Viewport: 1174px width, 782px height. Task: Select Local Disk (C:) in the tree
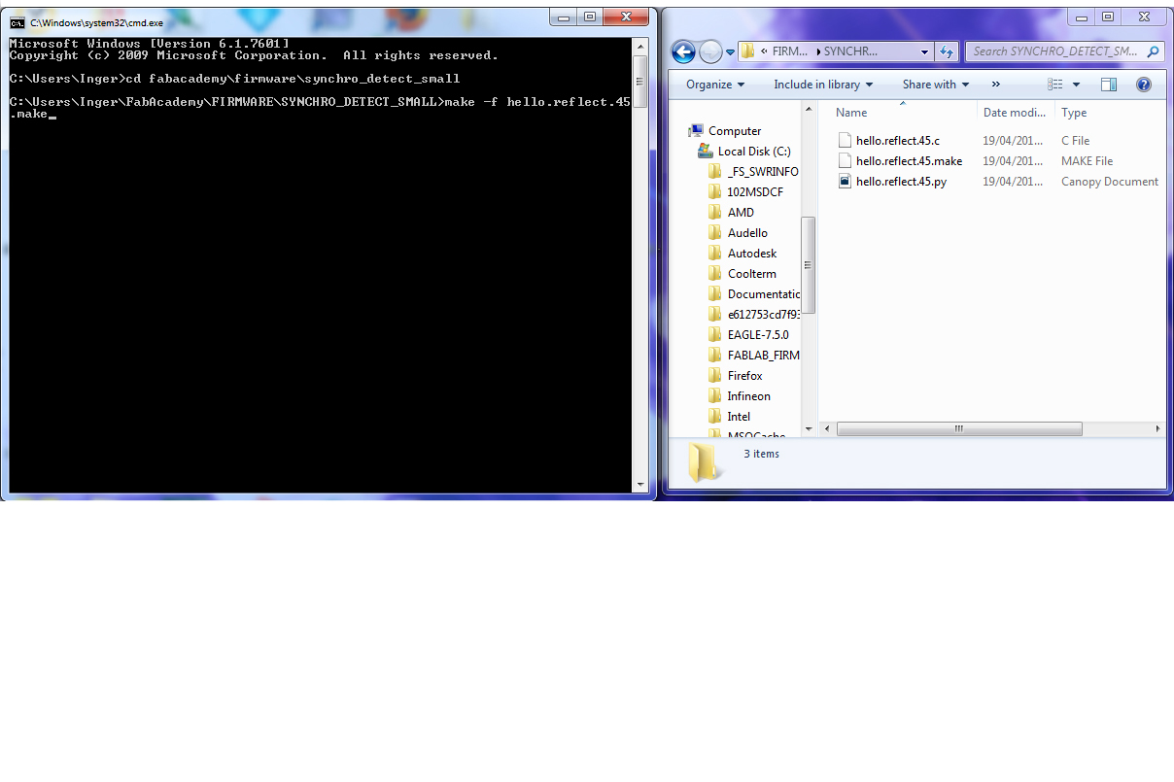pos(754,152)
